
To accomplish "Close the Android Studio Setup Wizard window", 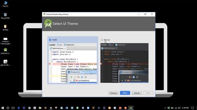I will pyautogui.click(x=152, y=14).
